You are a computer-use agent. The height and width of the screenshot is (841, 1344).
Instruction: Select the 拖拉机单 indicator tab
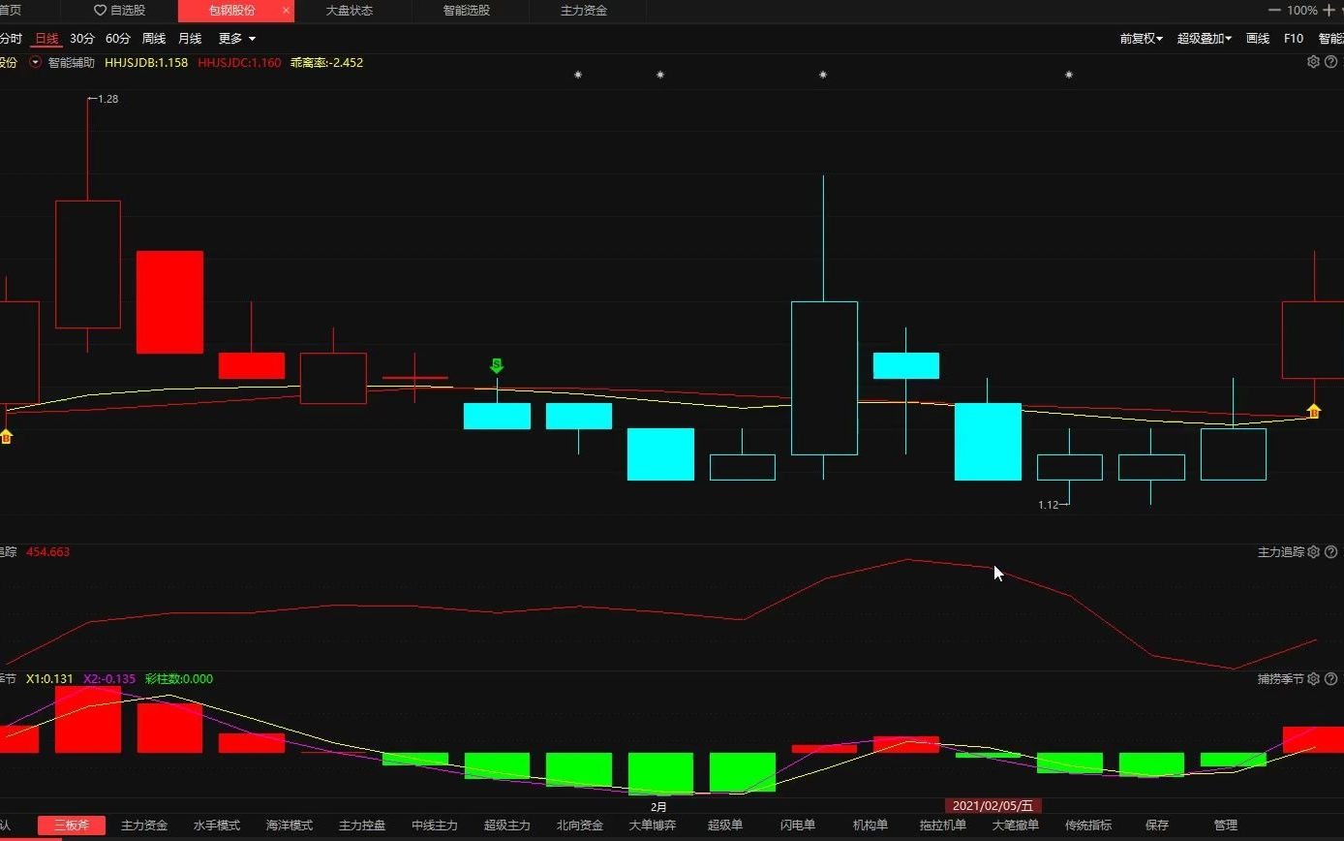click(x=943, y=825)
